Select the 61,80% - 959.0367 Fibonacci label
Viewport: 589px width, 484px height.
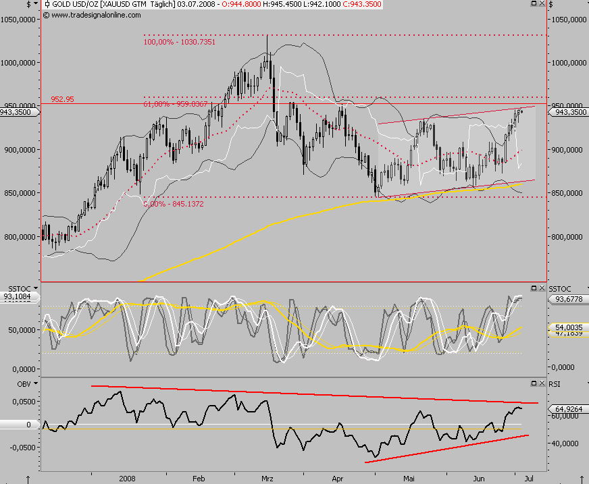[x=176, y=104]
